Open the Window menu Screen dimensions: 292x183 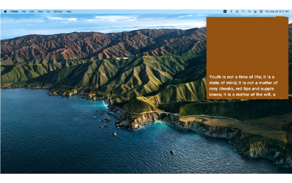point(58,11)
